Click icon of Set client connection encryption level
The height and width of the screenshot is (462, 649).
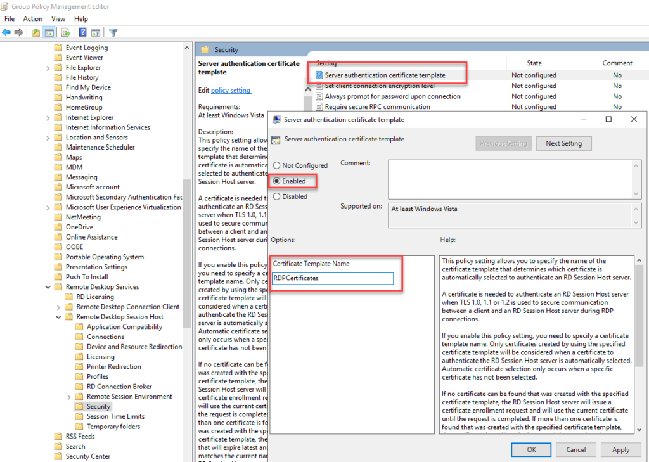(319, 86)
